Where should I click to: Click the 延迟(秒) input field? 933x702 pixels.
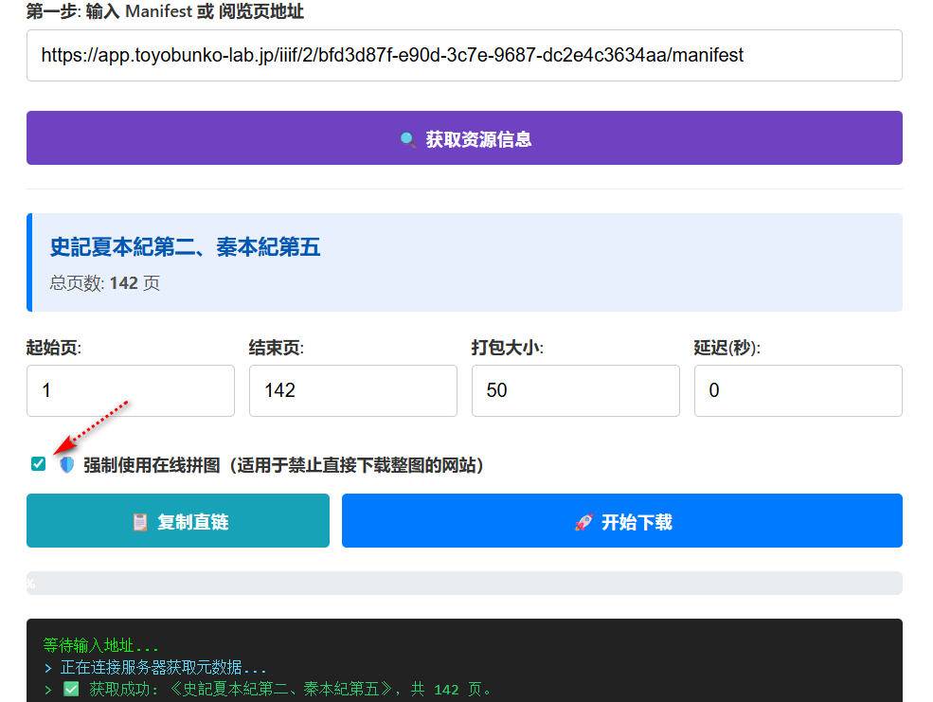798,391
